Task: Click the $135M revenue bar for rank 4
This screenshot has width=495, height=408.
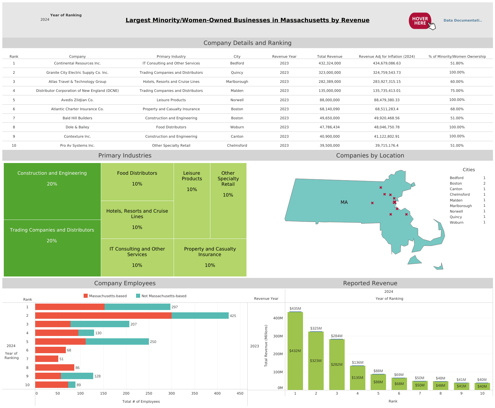Action: pos(357,378)
